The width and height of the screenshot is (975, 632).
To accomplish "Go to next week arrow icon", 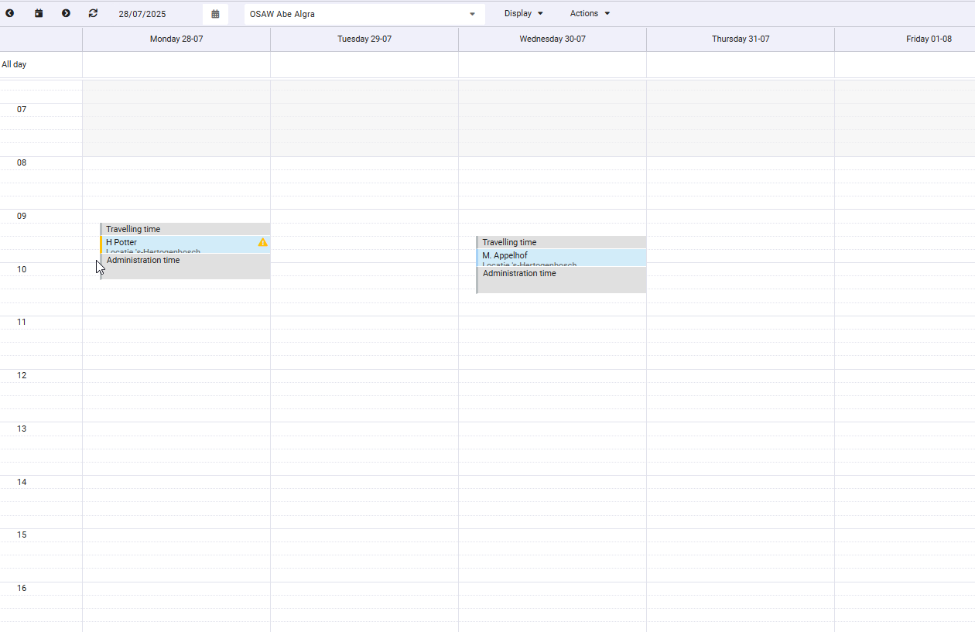I will (66, 13).
